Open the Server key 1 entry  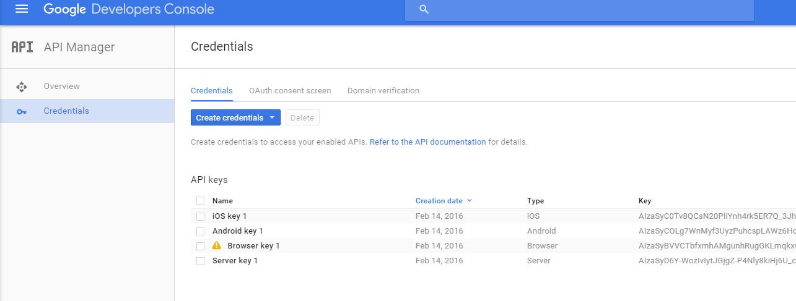[235, 261]
